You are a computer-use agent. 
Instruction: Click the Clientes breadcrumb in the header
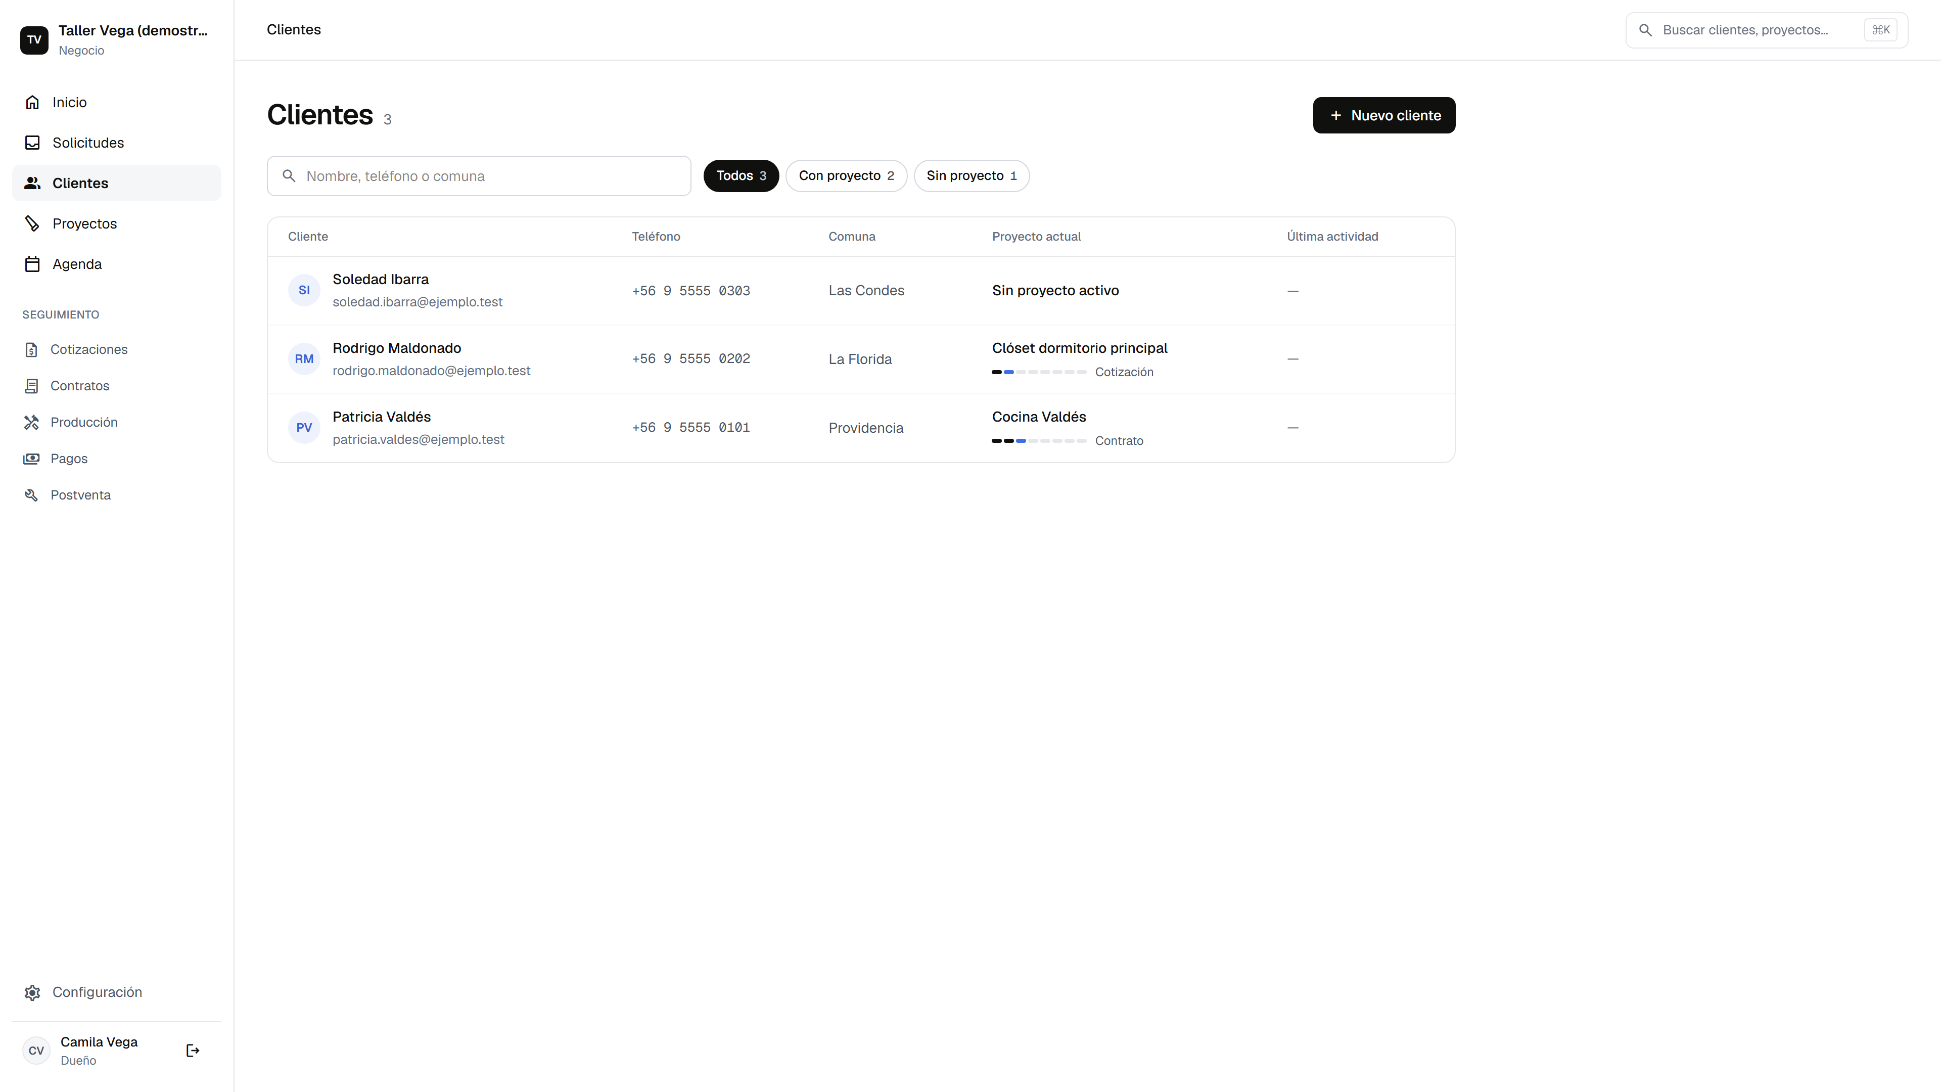coord(294,29)
